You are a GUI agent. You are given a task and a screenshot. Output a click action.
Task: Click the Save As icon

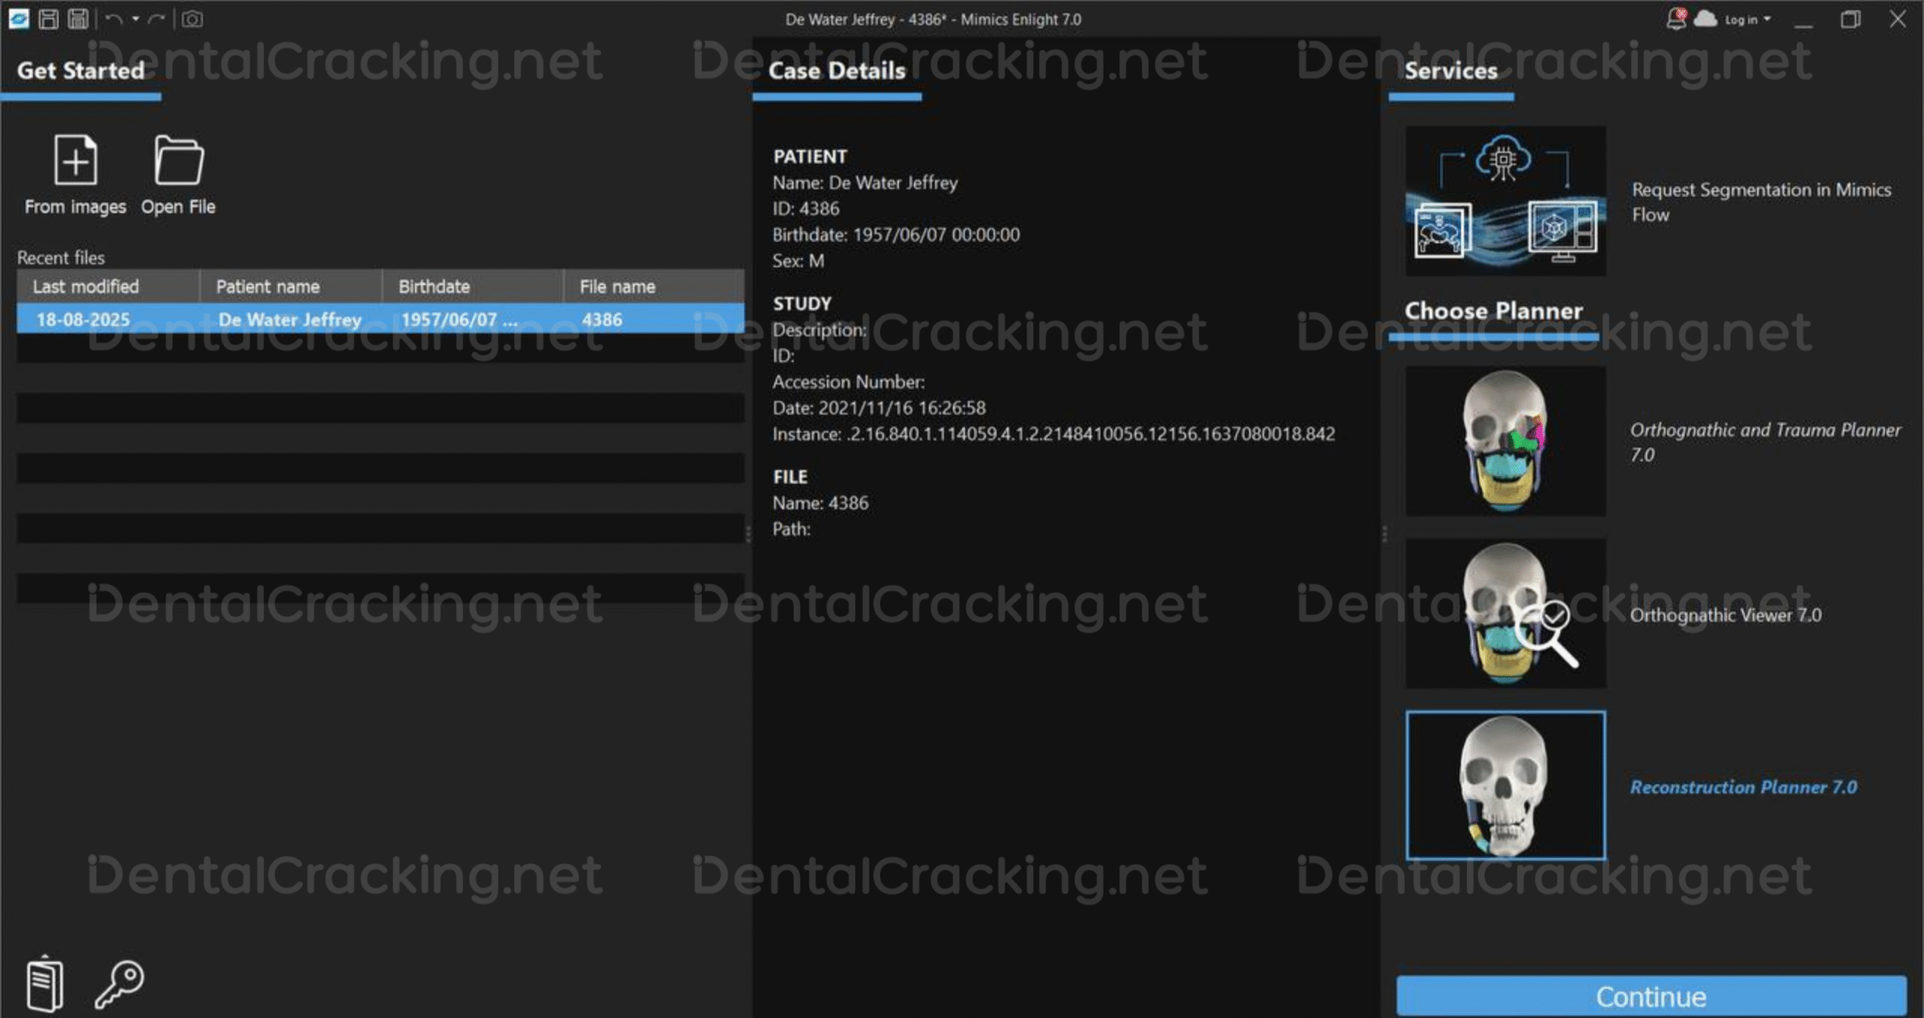tap(78, 19)
